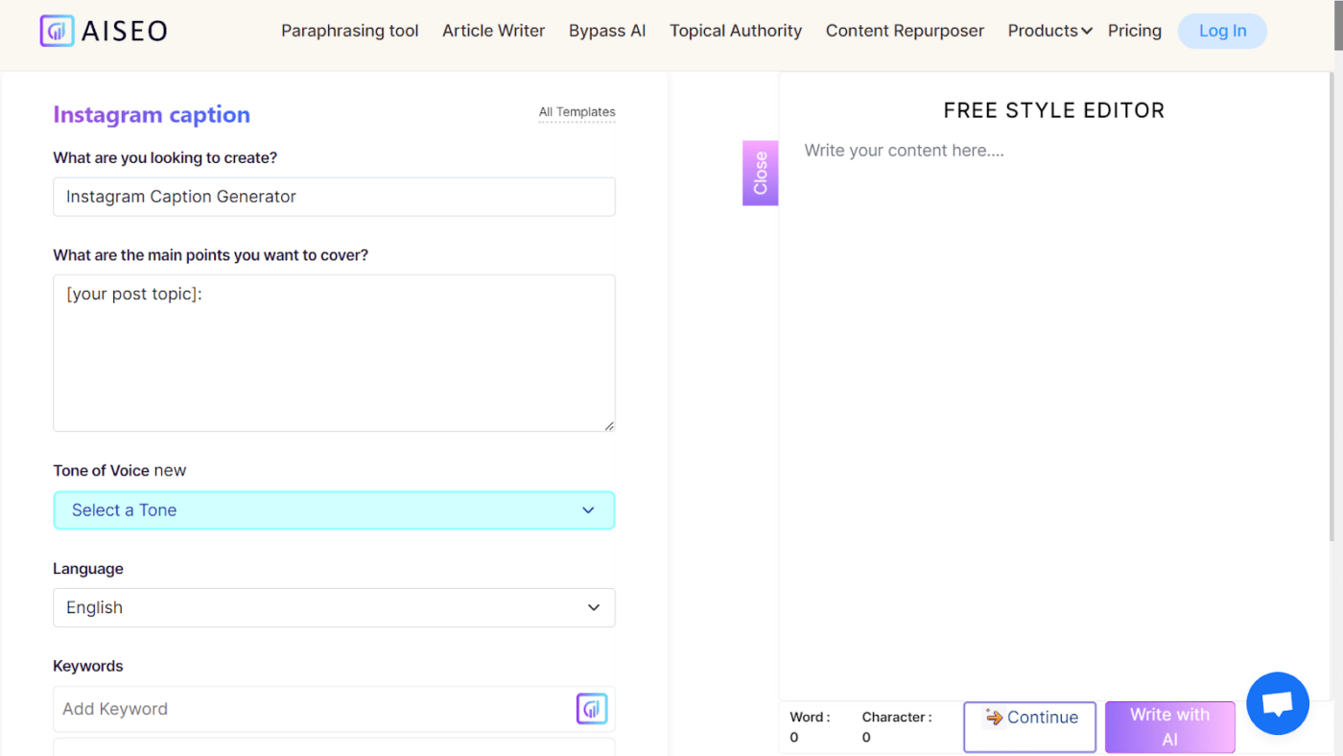Viewport: 1343px width, 756px height.
Task: Click the Write with AI button
Action: tap(1169, 727)
